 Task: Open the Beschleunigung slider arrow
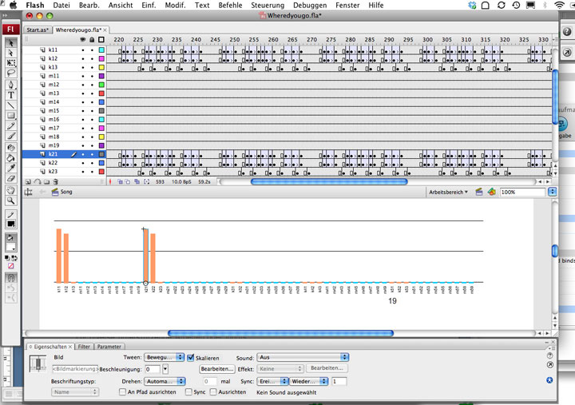165,369
